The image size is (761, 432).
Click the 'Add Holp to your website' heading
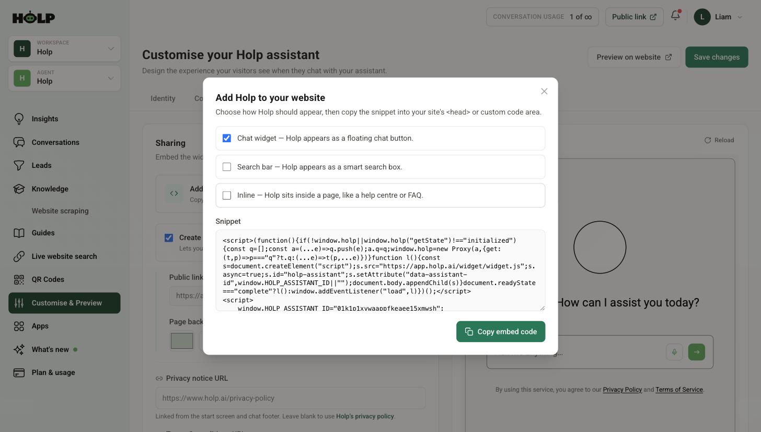[x=270, y=98]
